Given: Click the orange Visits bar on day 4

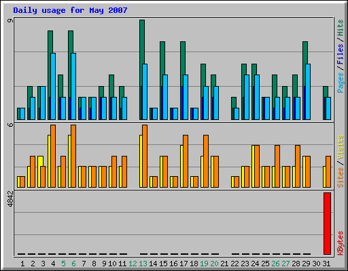Looking at the screenshot, I should (53, 156).
